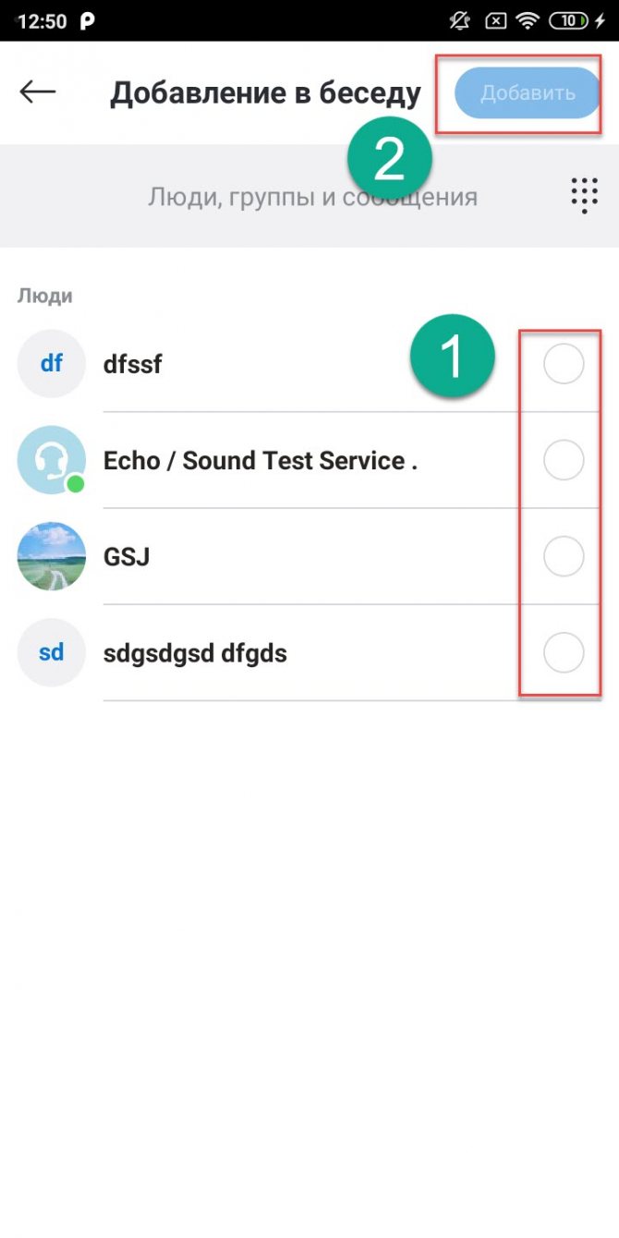Tap the df avatar for dfssf

[x=52, y=364]
